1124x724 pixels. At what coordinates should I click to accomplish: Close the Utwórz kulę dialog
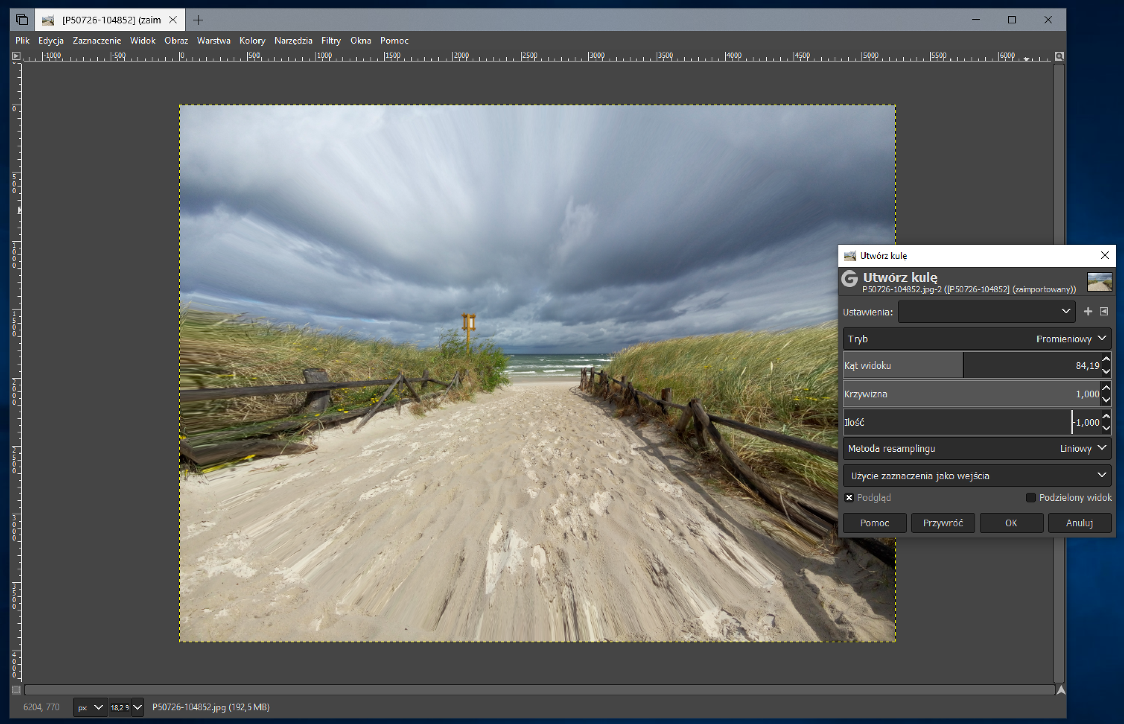[1105, 255]
